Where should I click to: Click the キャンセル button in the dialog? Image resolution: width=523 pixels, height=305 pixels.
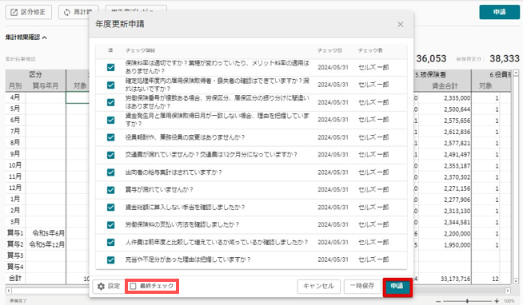(x=318, y=286)
